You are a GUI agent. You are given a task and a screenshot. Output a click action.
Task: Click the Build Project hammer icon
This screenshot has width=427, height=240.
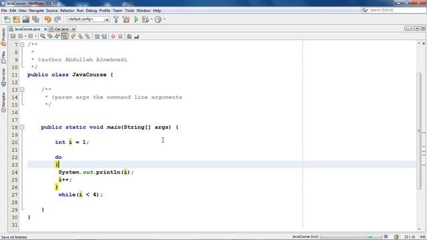coord(116,19)
